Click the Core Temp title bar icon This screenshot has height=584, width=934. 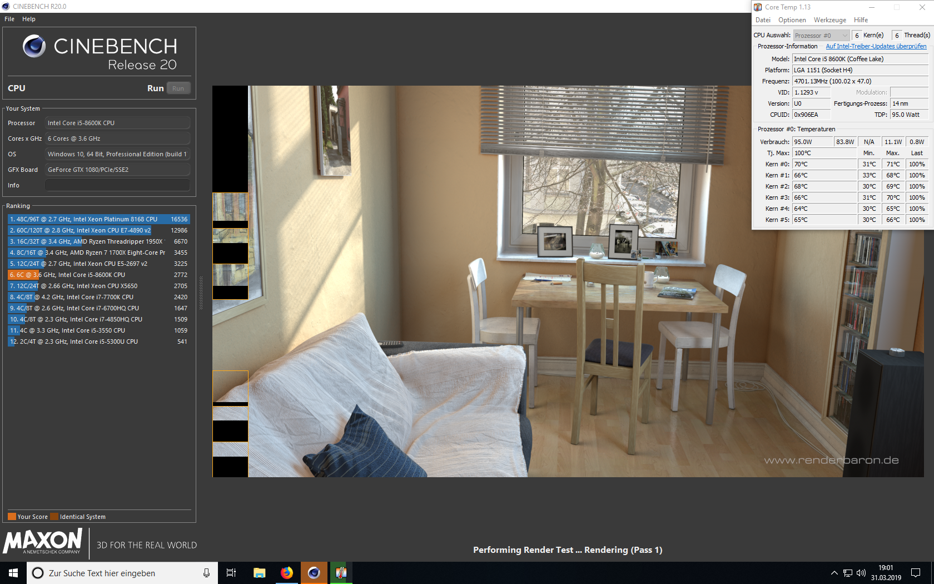(x=758, y=7)
